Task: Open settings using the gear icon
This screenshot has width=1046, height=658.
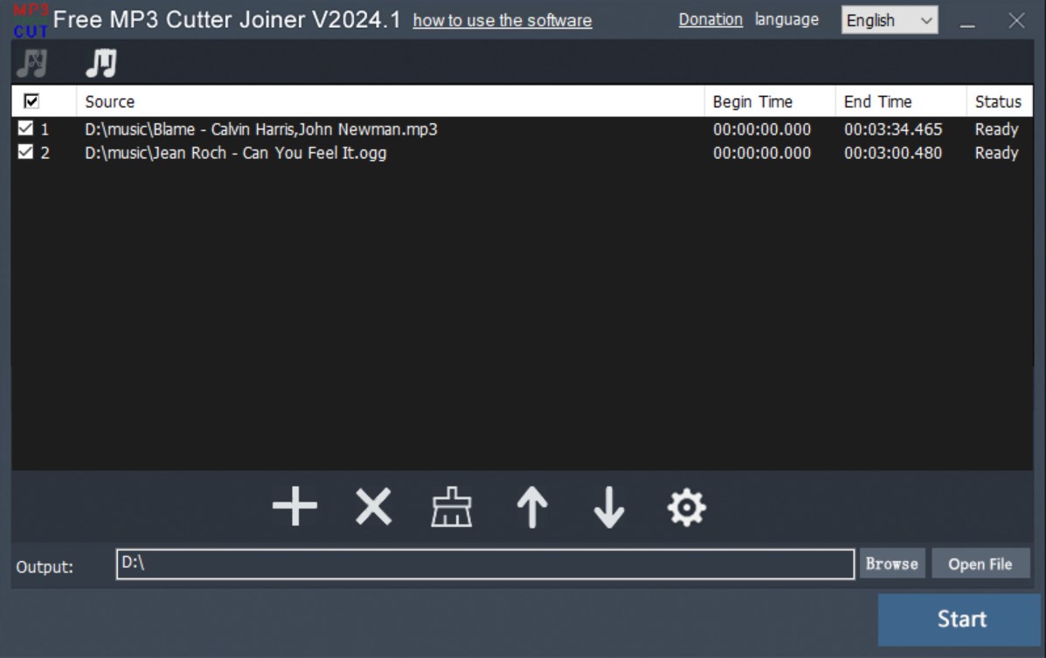Action: pyautogui.click(x=687, y=506)
